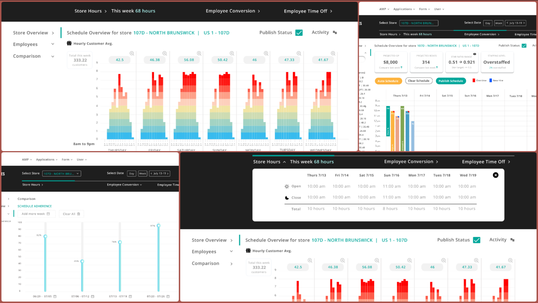Click the teal Publish Schedule button
538x303 pixels.
pyautogui.click(x=450, y=81)
